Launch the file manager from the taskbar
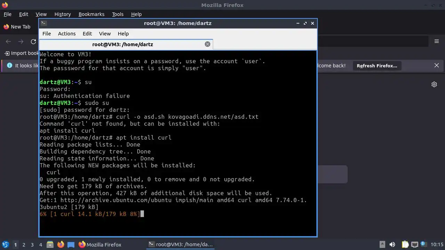Image resolution: width=445 pixels, height=250 pixels. [50, 244]
